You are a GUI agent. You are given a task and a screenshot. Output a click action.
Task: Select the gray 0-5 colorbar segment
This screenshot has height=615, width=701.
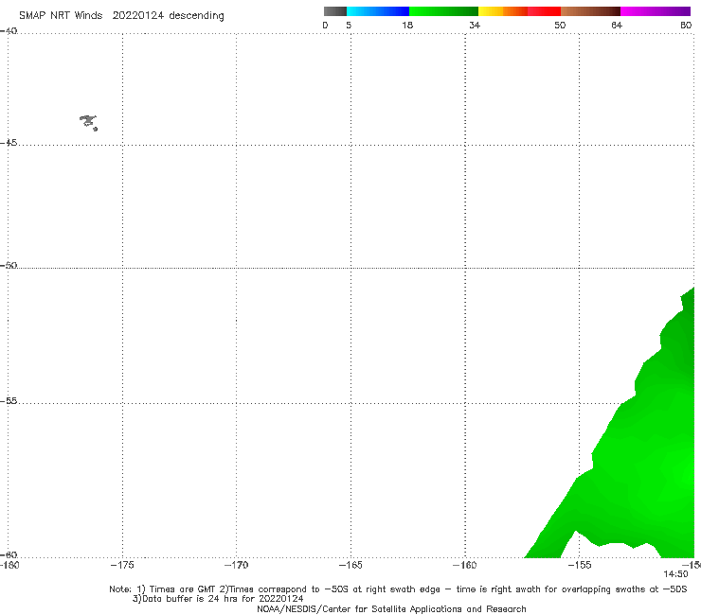point(335,11)
